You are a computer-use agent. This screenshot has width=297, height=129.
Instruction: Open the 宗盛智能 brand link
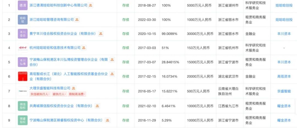[284, 91]
